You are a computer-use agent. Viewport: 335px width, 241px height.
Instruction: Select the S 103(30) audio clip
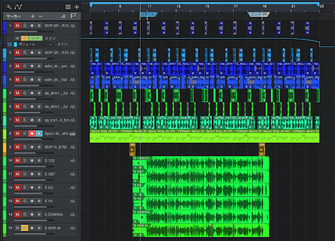click(201, 163)
